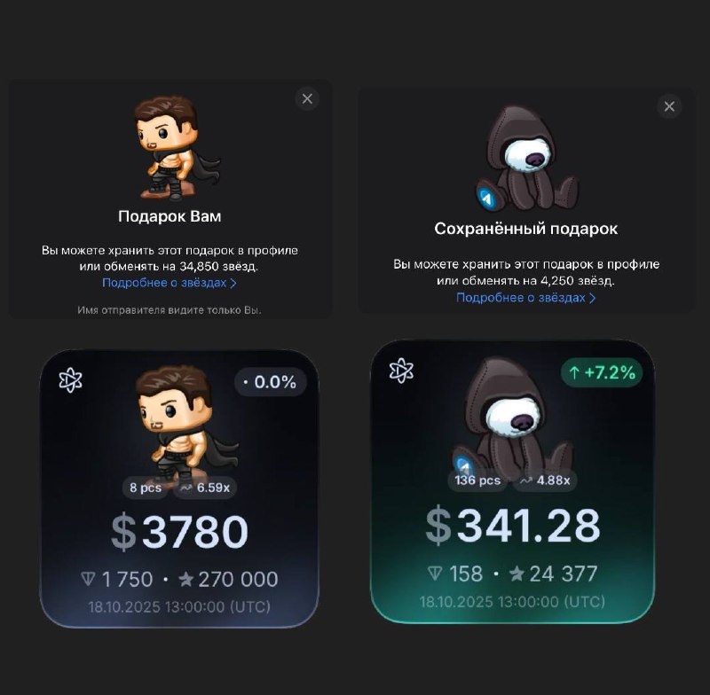The height and width of the screenshot is (695, 710).
Task: Click the star icon next to 24 377
Action: point(517,574)
